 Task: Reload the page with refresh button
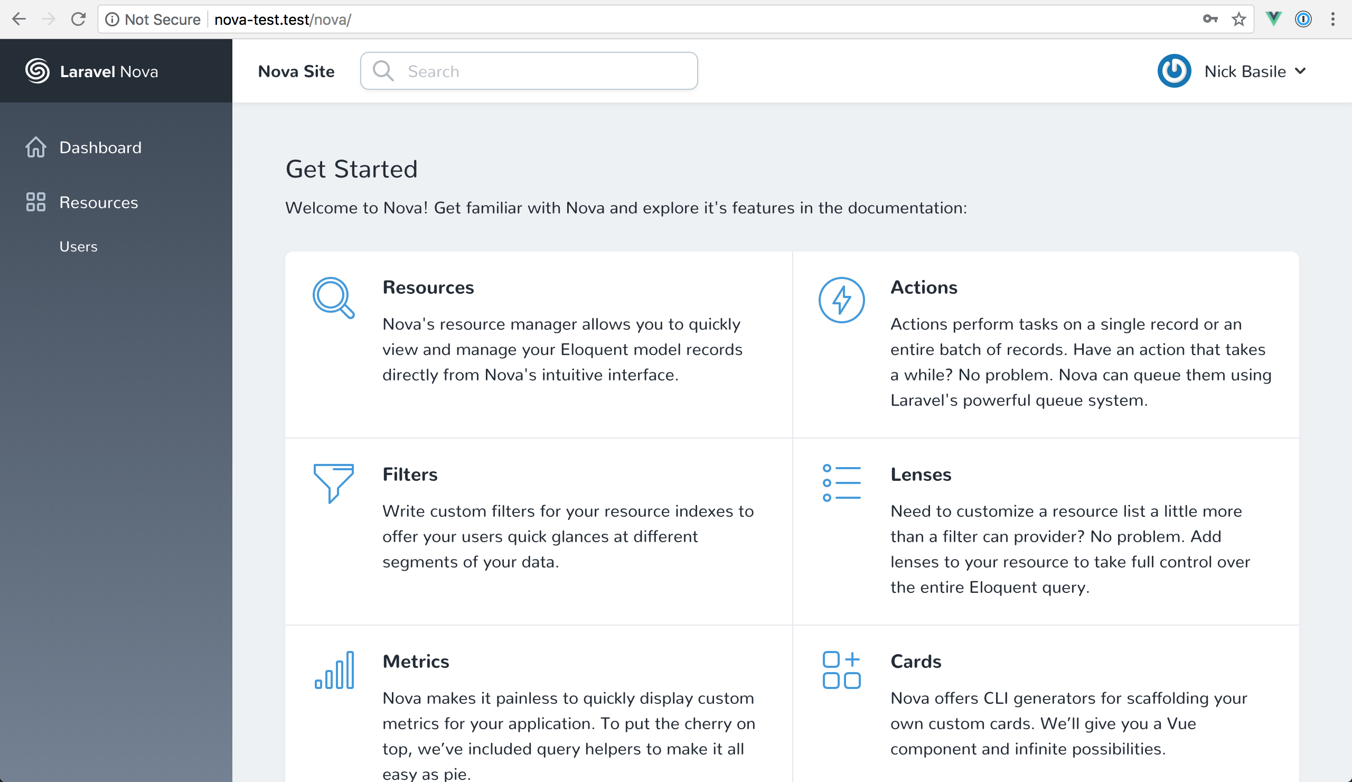pyautogui.click(x=78, y=20)
